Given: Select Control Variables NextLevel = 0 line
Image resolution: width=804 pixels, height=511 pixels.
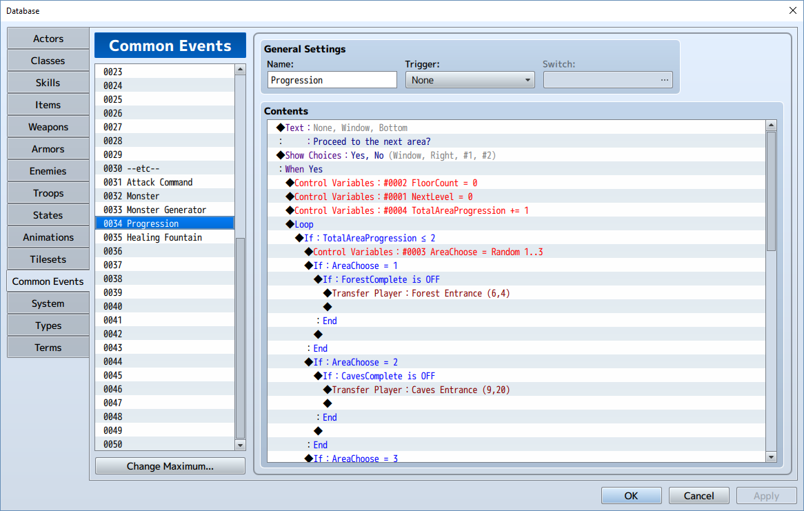Looking at the screenshot, I should 516,197.
